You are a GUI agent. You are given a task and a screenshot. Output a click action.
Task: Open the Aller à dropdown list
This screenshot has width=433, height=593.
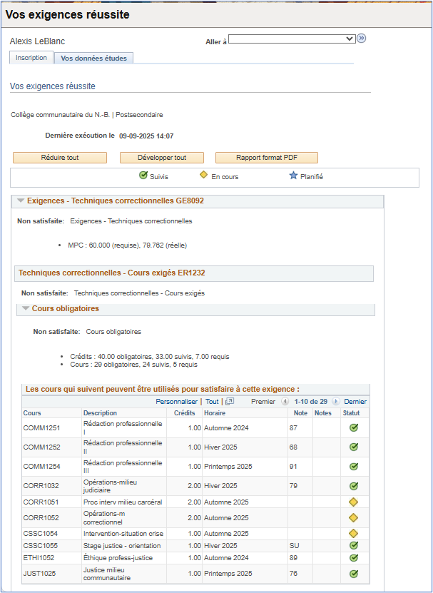pyautogui.click(x=292, y=39)
